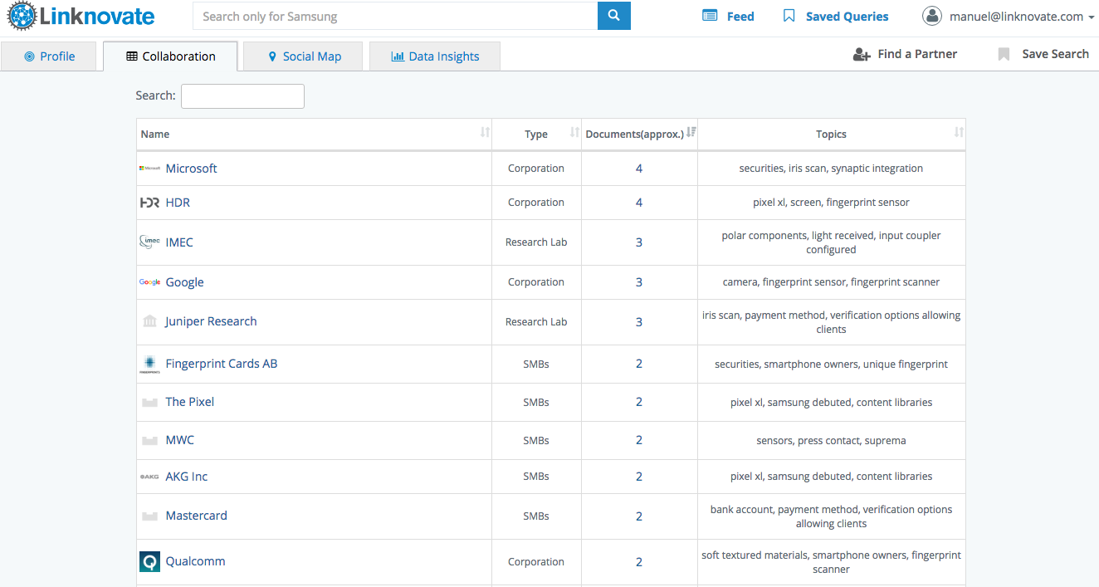
Task: Sort table by Type column
Action: click(574, 134)
